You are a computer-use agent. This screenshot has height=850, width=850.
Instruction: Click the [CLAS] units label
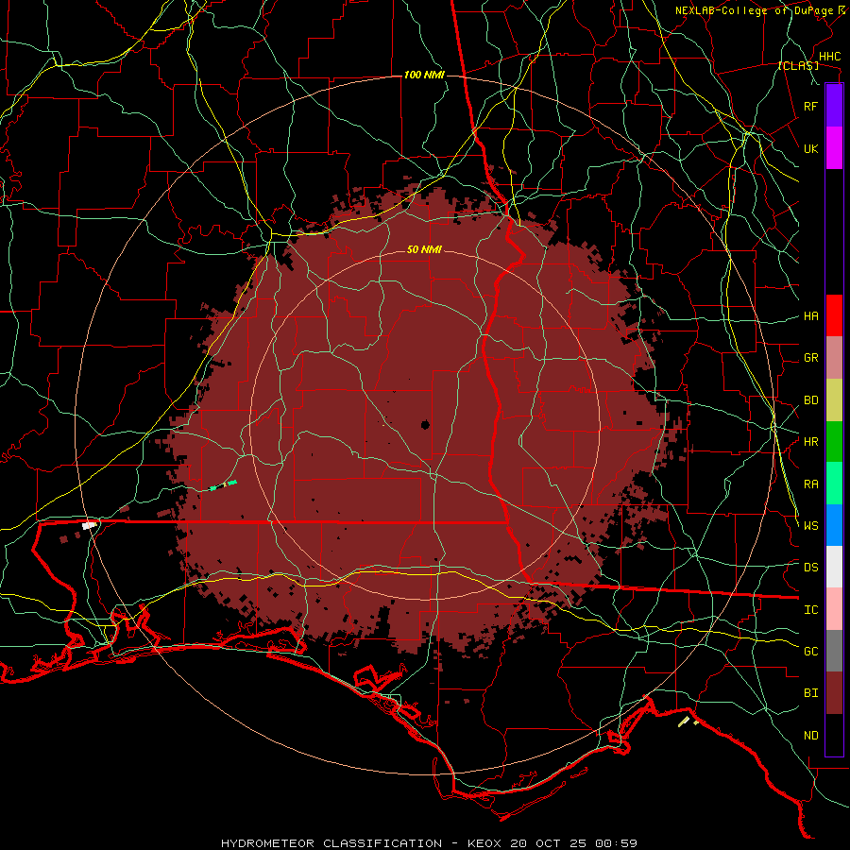(798, 66)
